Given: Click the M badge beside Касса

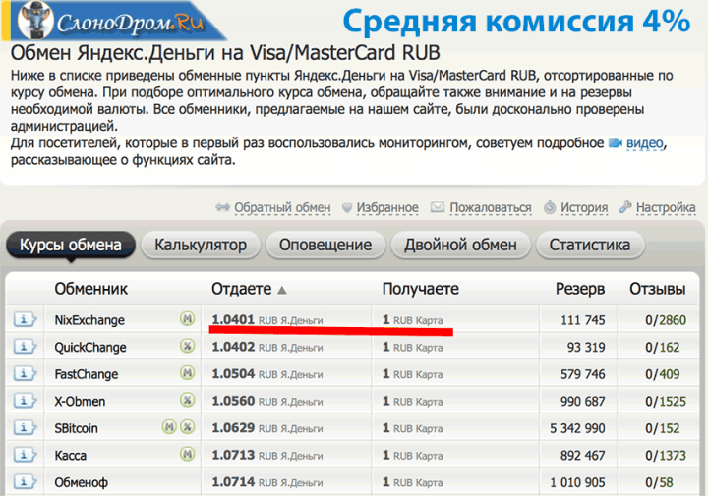Looking at the screenshot, I should coord(188,454).
